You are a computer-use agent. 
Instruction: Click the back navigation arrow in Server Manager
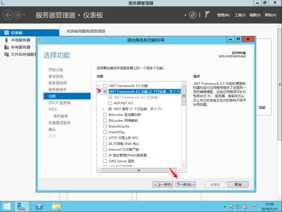tap(8, 15)
